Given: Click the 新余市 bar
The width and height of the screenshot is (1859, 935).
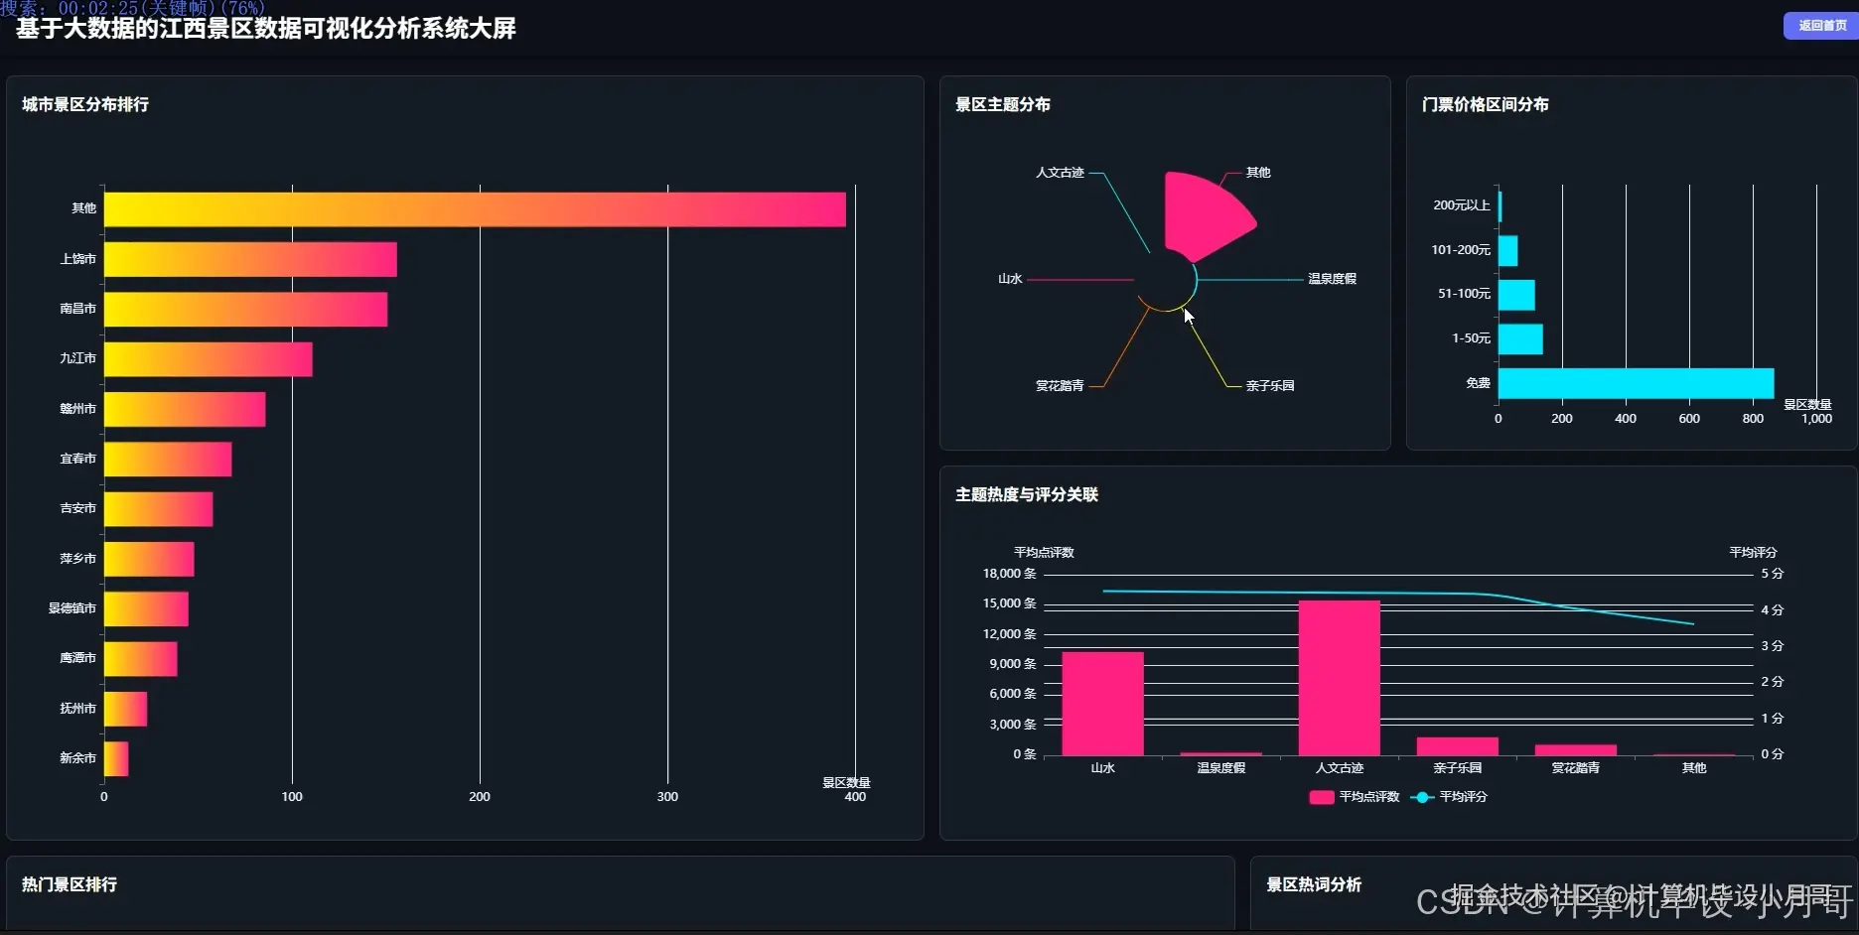Looking at the screenshot, I should point(116,758).
